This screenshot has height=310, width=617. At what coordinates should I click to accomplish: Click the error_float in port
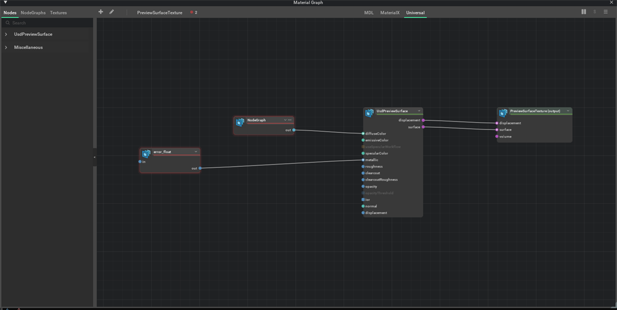(x=140, y=161)
